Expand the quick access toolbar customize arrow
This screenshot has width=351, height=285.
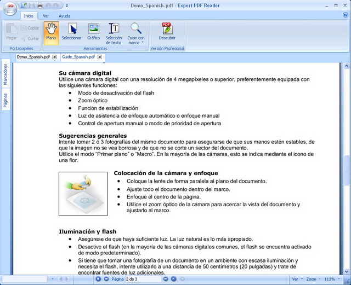pyautogui.click(x=67, y=5)
